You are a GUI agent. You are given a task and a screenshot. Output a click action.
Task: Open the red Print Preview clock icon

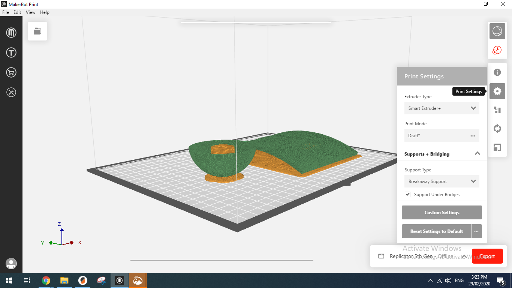pyautogui.click(x=497, y=50)
